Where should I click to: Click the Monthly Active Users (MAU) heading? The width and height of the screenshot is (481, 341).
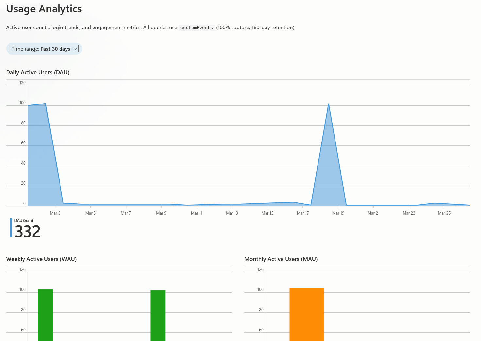[281, 259]
